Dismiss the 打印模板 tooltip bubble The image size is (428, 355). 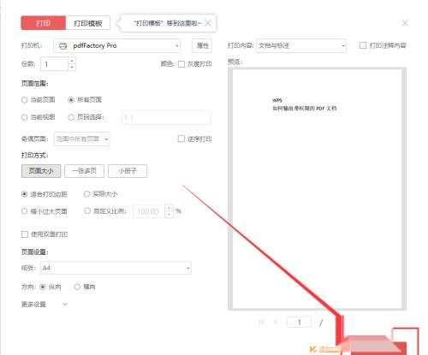(x=208, y=23)
